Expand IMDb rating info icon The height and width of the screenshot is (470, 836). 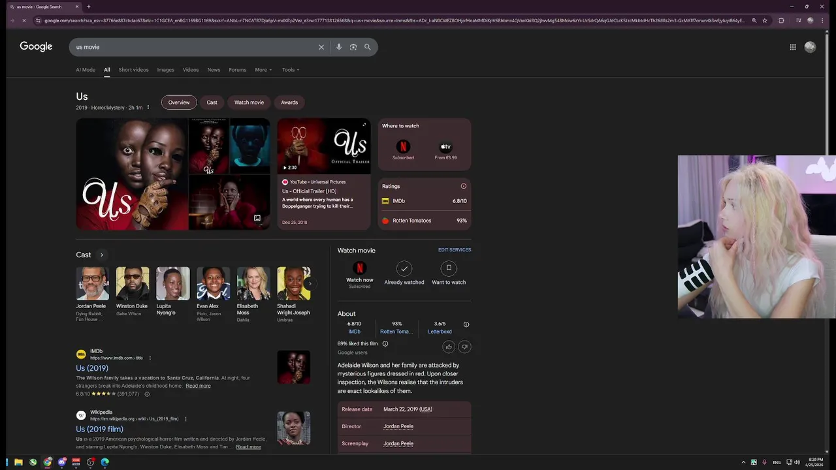147,394
